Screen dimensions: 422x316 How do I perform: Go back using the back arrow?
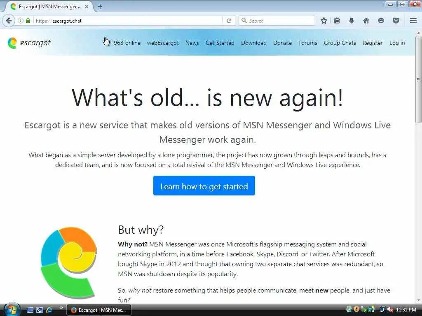pyautogui.click(x=9, y=21)
